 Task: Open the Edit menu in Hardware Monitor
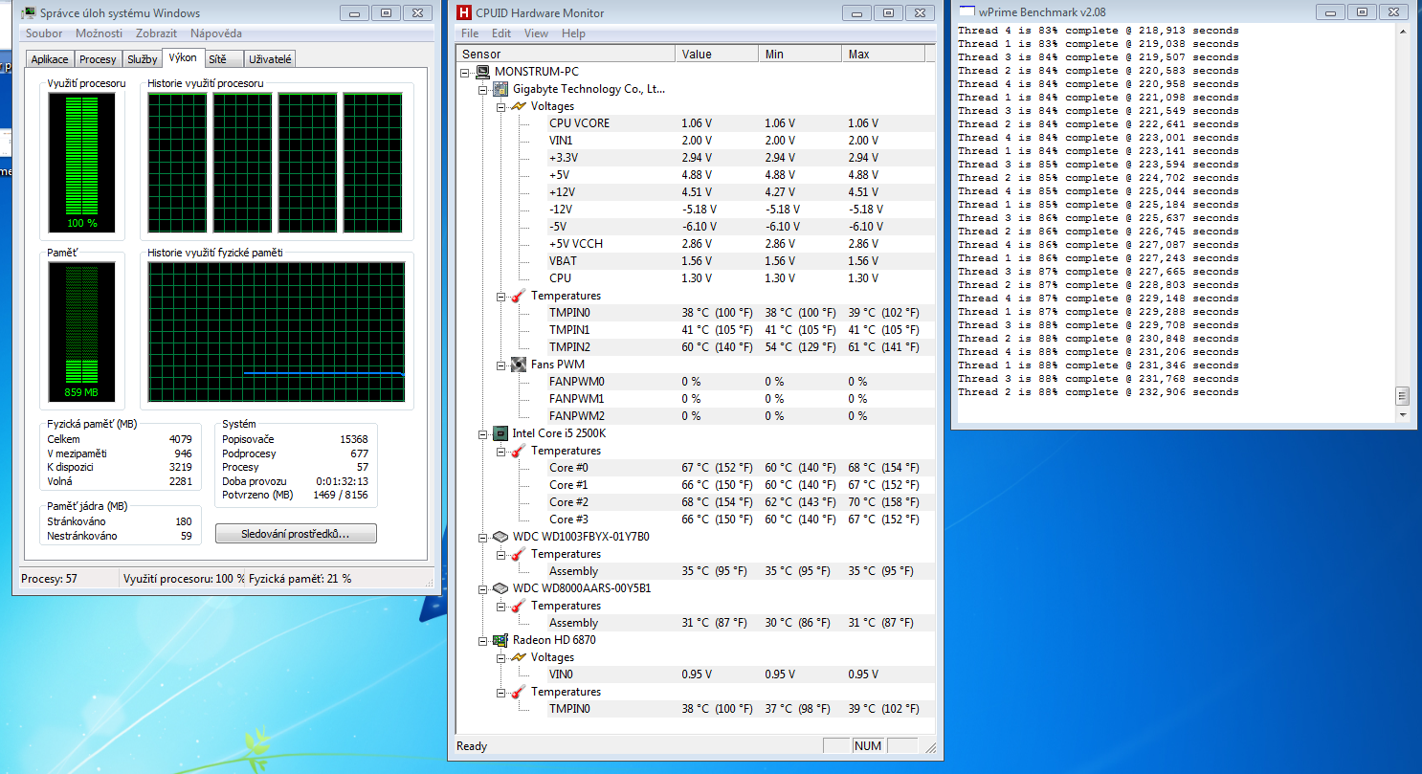pos(501,33)
